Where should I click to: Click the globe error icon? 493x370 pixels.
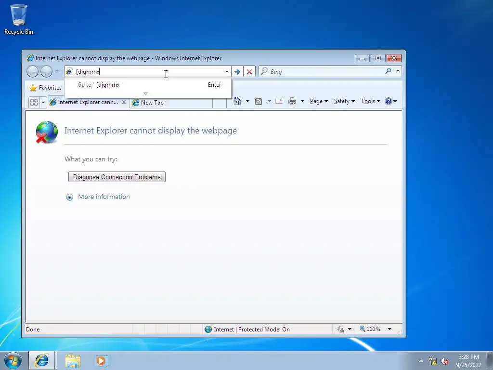pyautogui.click(x=47, y=132)
